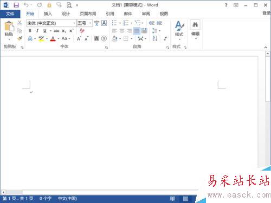Click ribbon display options icon
Screen dimensions: 271x203
pos(236,5)
